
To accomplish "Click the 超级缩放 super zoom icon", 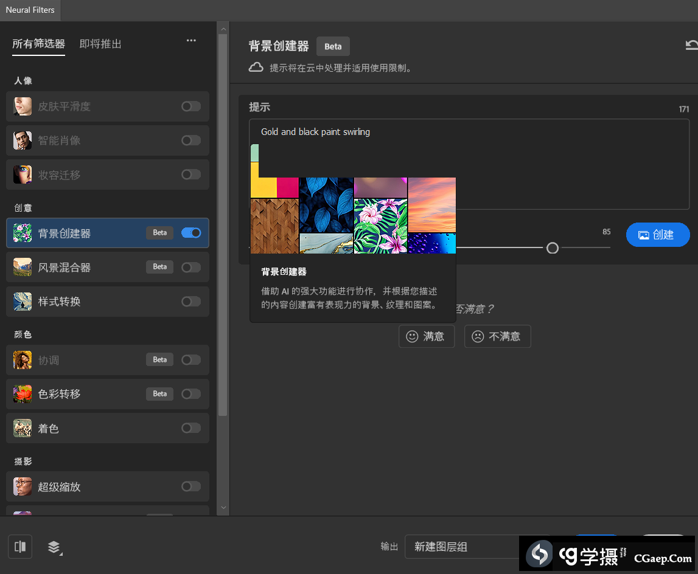I will click(x=23, y=486).
